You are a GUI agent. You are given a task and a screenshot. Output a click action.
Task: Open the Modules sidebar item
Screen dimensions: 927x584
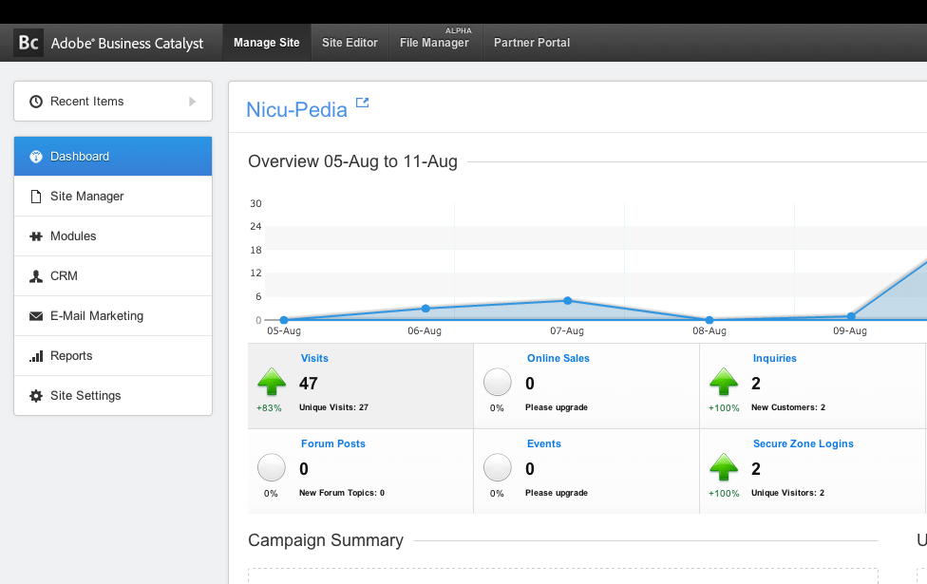[113, 235]
